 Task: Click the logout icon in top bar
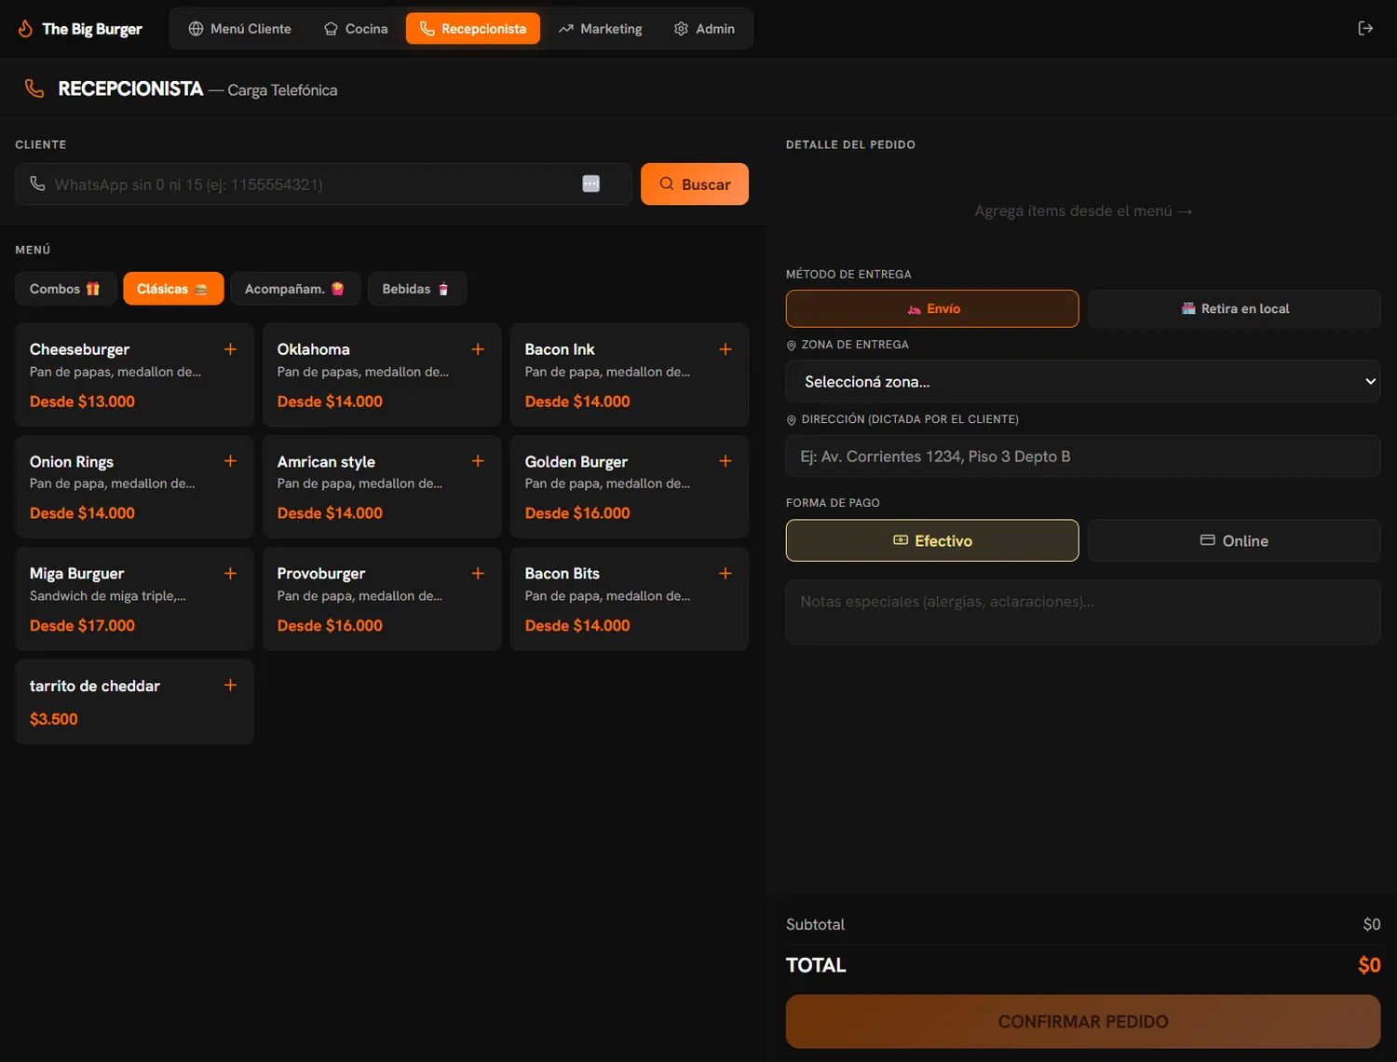(1365, 29)
